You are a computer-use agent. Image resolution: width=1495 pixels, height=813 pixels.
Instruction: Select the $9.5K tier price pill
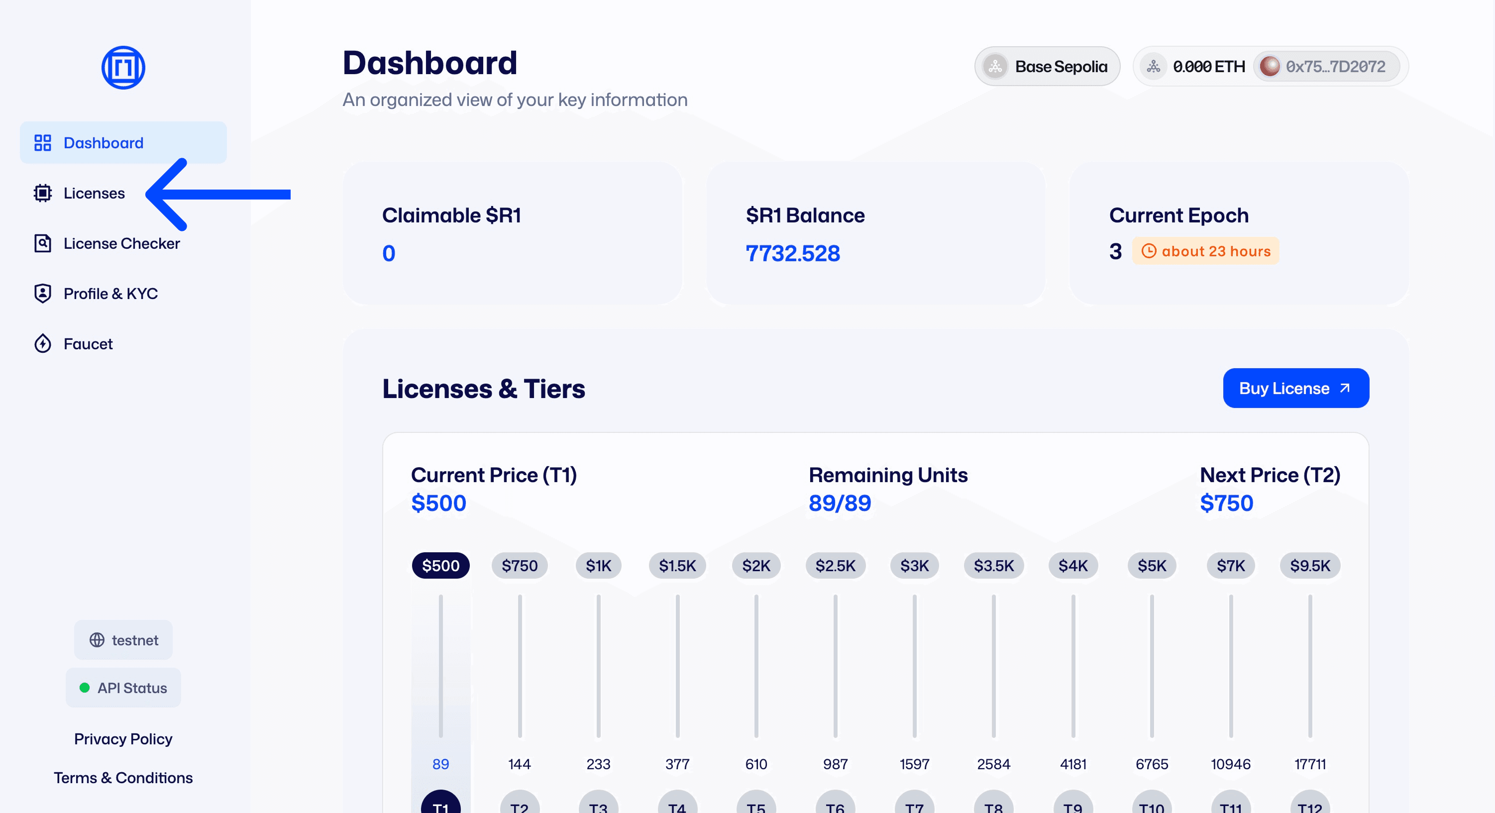[1310, 566]
